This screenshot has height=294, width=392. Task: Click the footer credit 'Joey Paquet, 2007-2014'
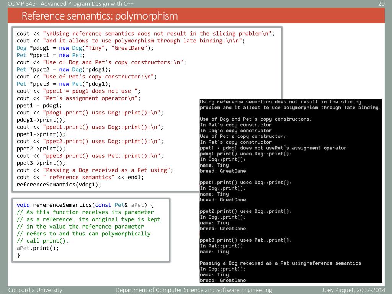(x=353, y=290)
